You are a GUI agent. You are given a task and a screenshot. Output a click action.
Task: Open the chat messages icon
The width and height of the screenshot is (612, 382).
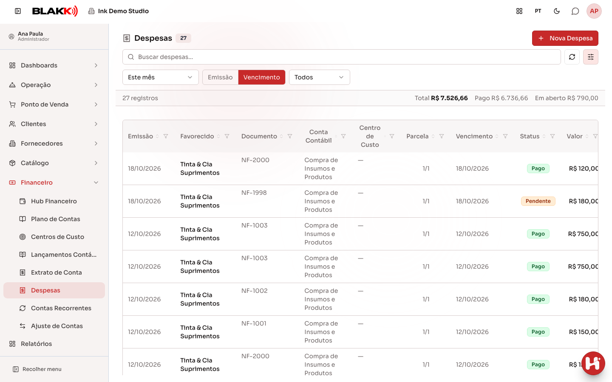575,11
